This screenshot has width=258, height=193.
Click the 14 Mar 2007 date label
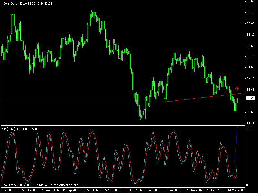(x=236, y=190)
